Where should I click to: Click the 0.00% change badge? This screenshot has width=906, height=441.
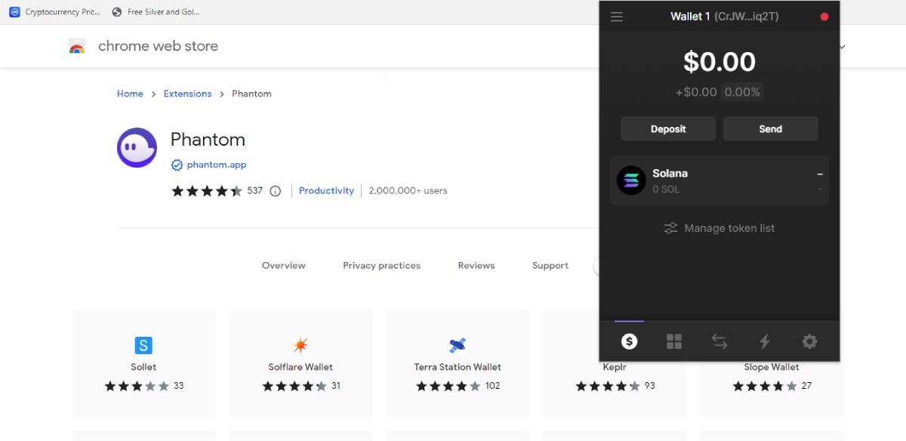tap(742, 92)
